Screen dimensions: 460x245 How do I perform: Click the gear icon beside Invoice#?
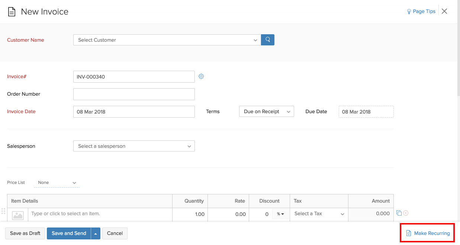[x=201, y=76]
